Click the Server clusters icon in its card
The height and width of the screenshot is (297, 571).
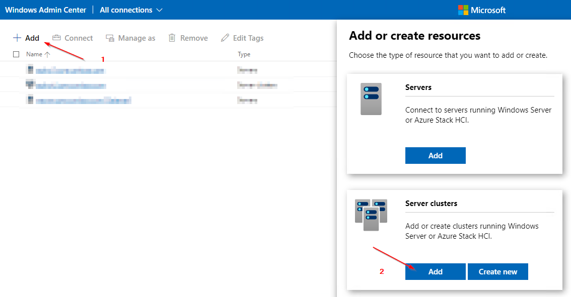tap(371, 215)
